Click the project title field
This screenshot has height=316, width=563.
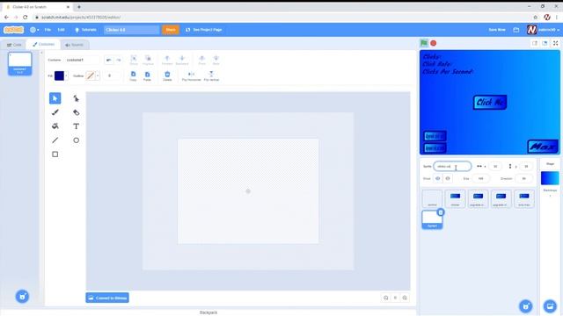coord(131,30)
